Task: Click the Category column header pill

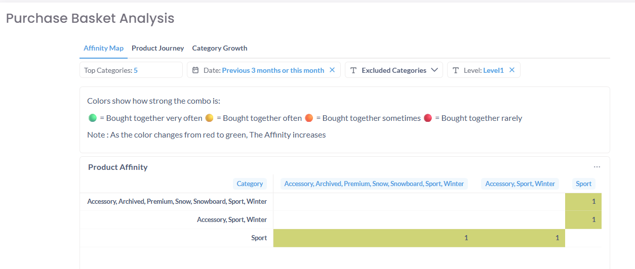Action: [250, 184]
